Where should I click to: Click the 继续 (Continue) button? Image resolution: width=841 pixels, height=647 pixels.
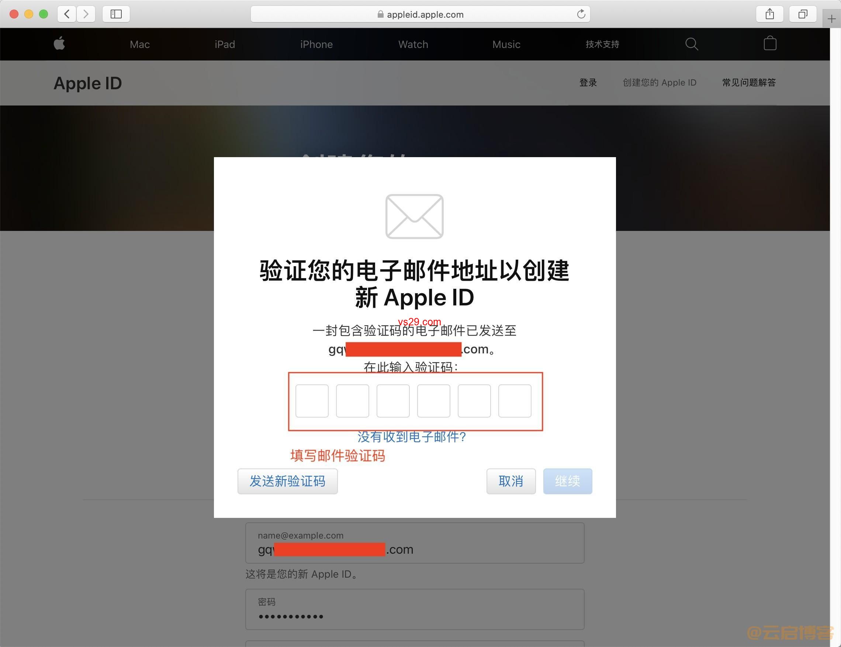pyautogui.click(x=568, y=482)
